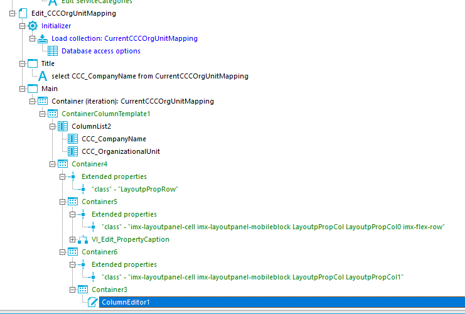Click the Initializer gear icon
465x314 pixels.
click(33, 26)
